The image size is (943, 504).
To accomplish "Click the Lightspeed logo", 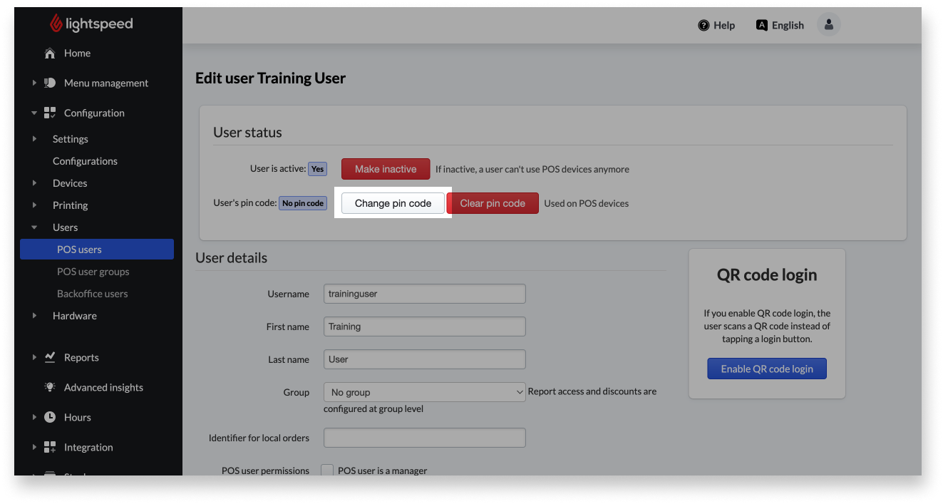I will pos(91,23).
